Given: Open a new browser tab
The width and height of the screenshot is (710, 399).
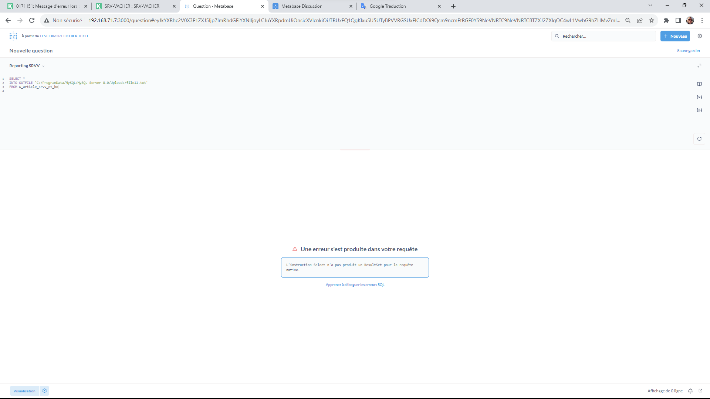Looking at the screenshot, I should [453, 6].
